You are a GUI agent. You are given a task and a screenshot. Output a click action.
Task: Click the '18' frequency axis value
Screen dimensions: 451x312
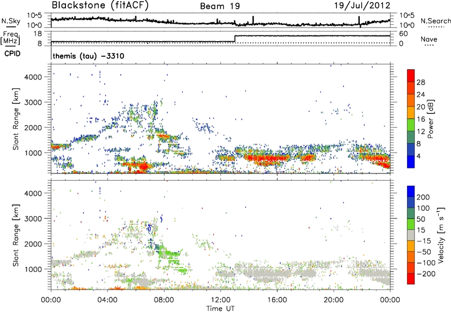38,34
